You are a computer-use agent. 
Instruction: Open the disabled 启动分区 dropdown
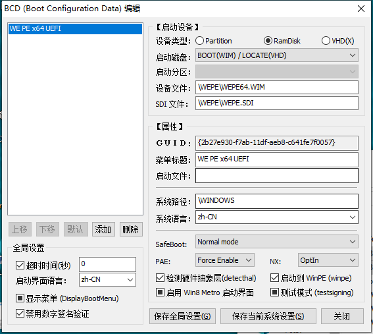click(277, 71)
